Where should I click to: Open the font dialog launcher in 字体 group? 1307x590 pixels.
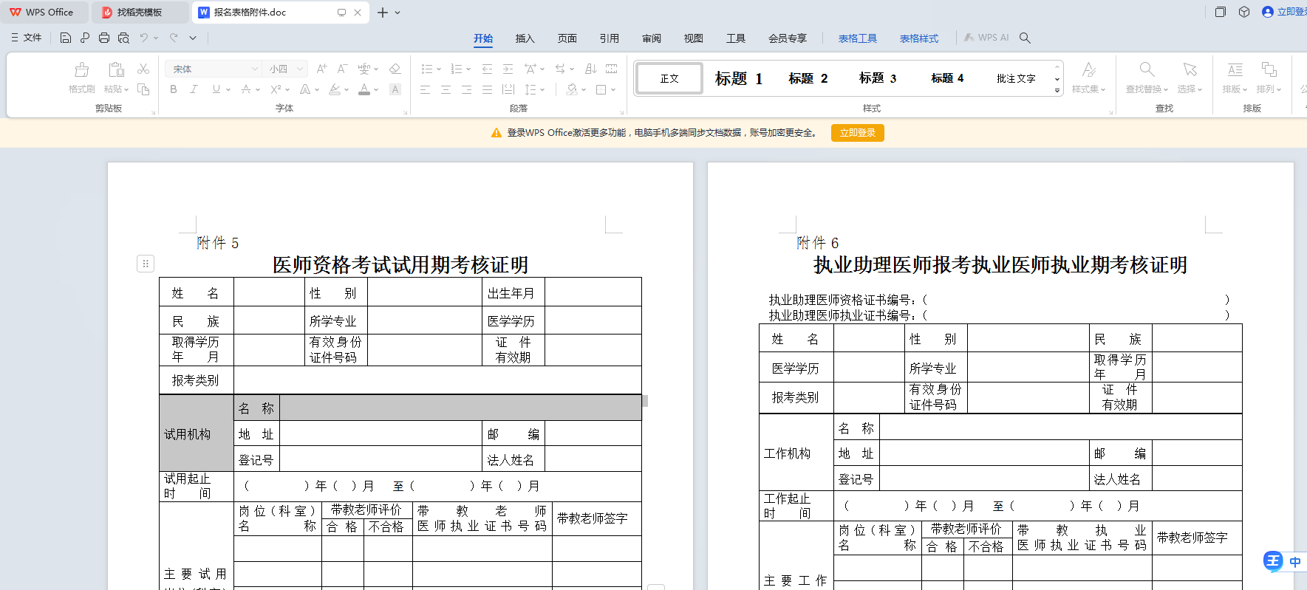coord(405,112)
